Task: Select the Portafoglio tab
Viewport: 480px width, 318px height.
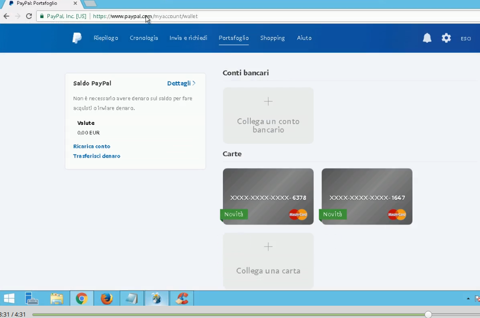Action: click(233, 38)
